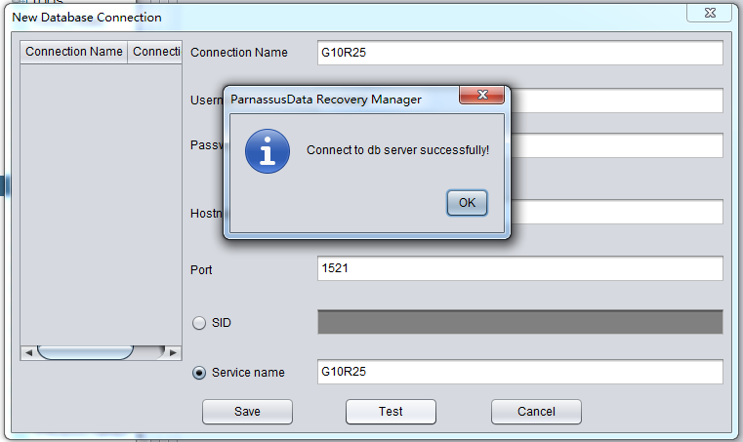Click the Username field beside the popup
This screenshot has width=743, height=442.
click(x=617, y=100)
